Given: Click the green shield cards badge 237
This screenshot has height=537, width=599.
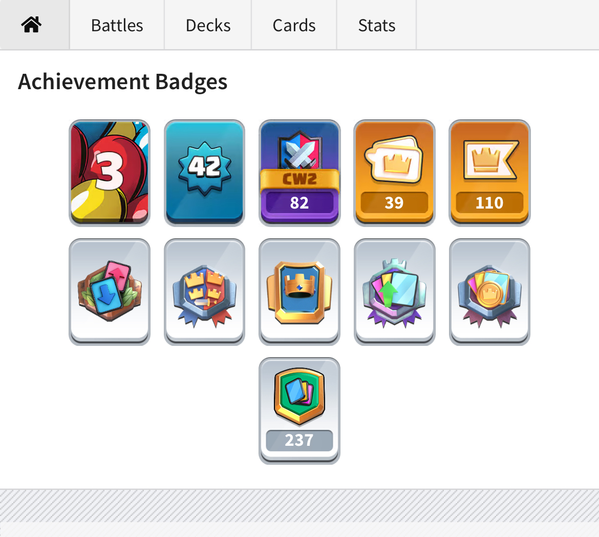Looking at the screenshot, I should 299,411.
